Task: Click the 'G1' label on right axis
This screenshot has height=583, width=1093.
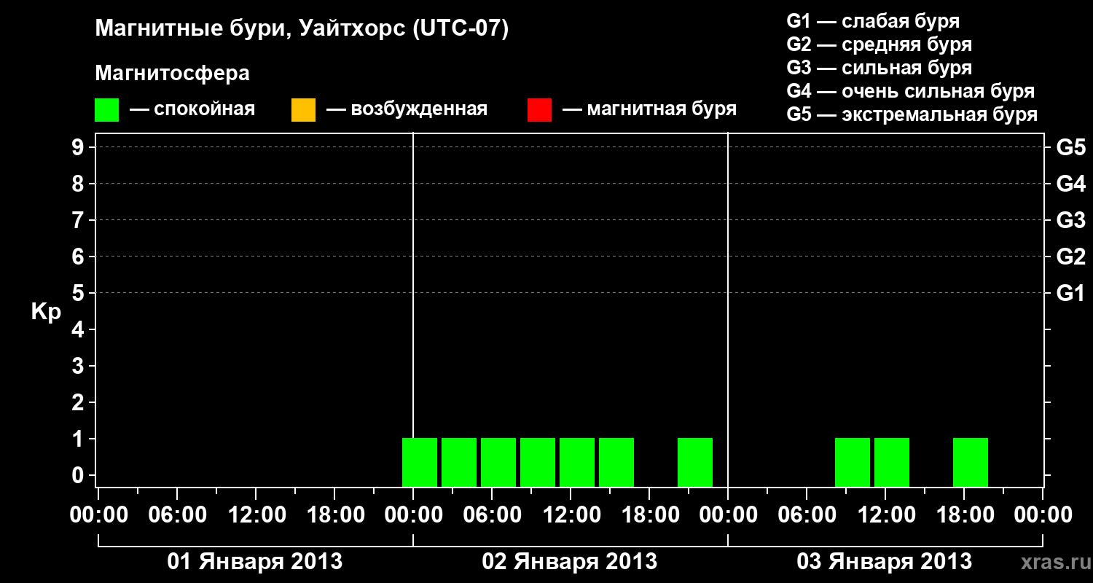Action: pos(1071,294)
